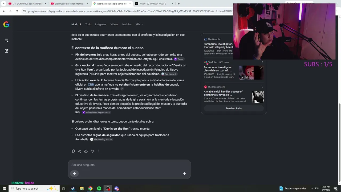Click the browser address bar URL

point(130,11)
